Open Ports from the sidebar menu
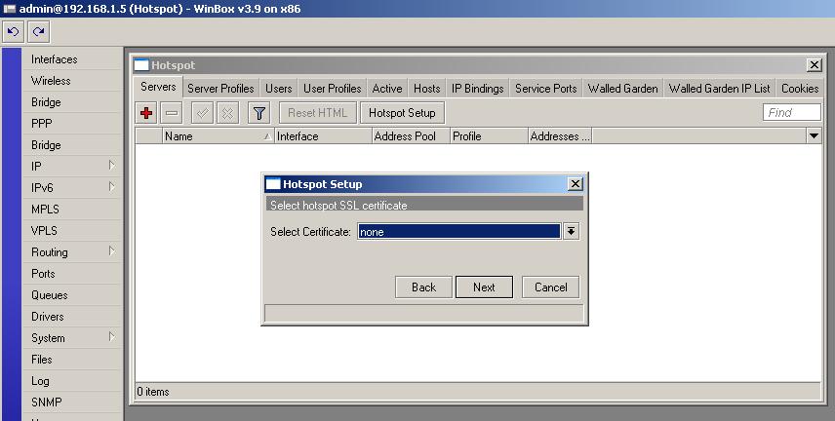Screen dimensions: 835x421 [43, 274]
